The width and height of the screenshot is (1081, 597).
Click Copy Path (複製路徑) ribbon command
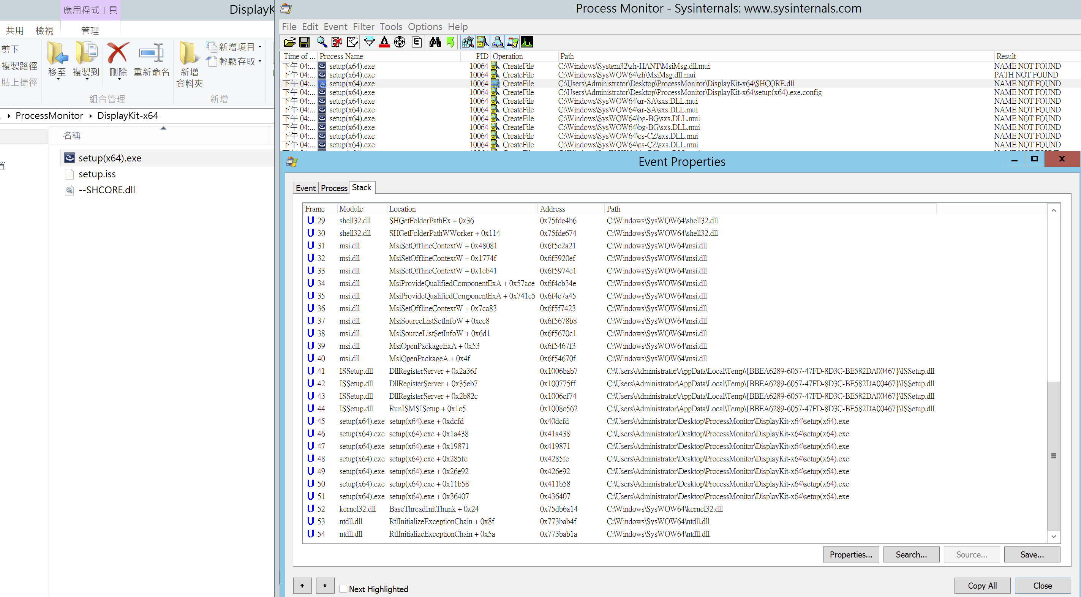(x=19, y=66)
